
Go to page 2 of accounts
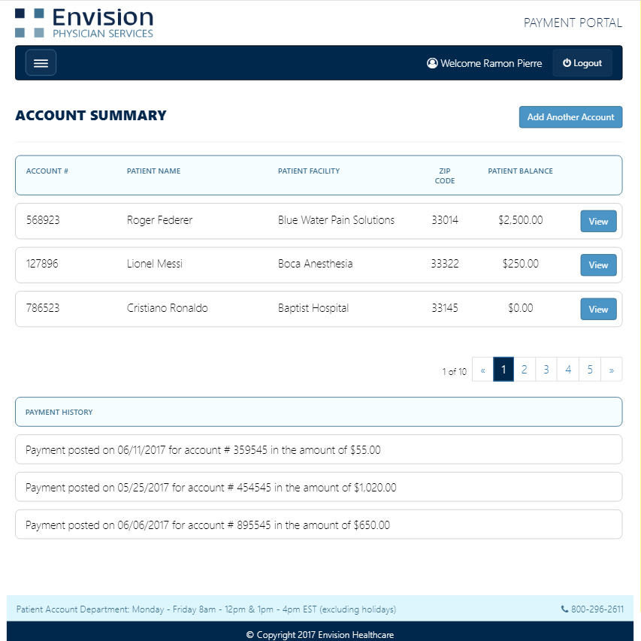click(x=525, y=370)
